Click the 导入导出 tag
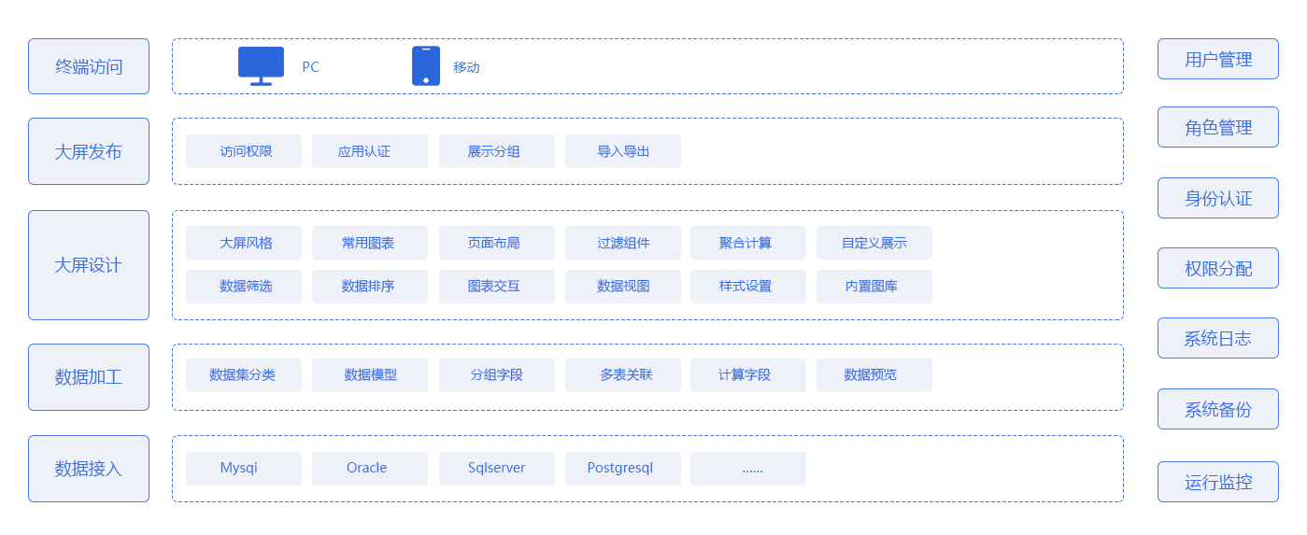This screenshot has height=535, width=1307. click(x=623, y=151)
